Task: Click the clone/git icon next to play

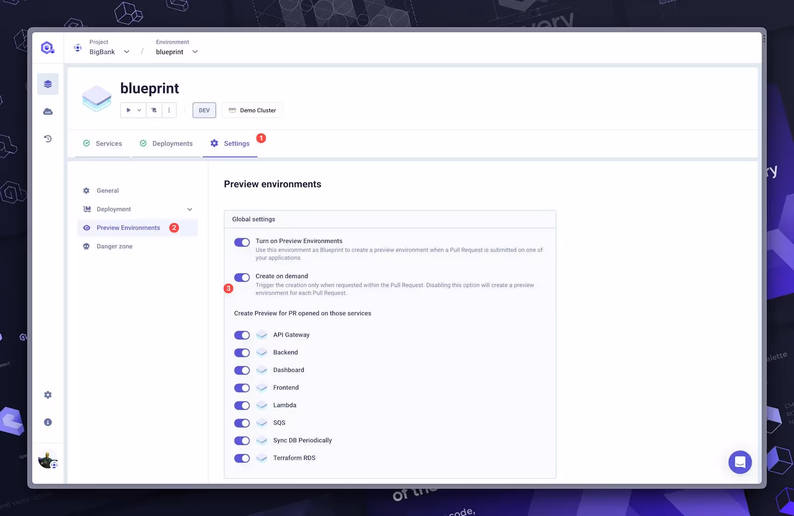Action: click(154, 110)
